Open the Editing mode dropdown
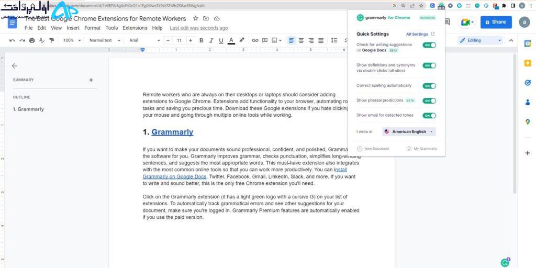536x268 pixels. (x=481, y=40)
